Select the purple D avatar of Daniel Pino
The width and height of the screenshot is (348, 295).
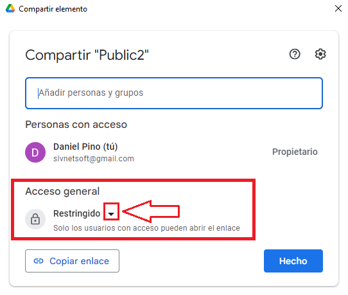click(x=35, y=152)
